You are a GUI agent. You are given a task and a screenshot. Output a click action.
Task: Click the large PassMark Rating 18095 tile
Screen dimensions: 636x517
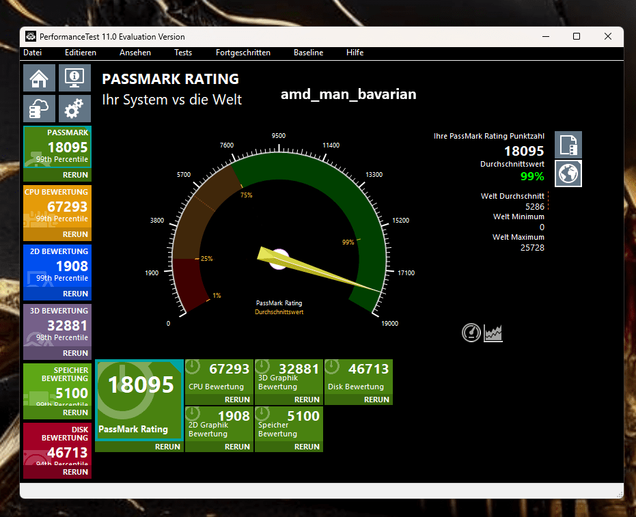139,400
